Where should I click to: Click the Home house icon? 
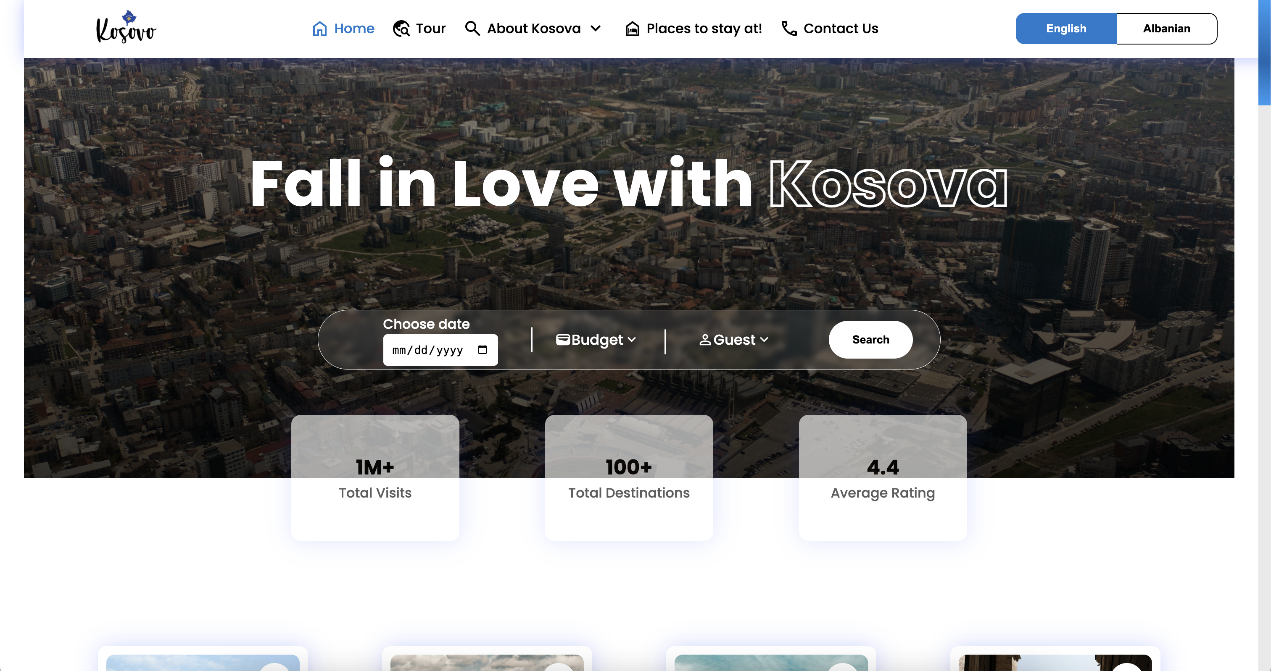click(320, 29)
